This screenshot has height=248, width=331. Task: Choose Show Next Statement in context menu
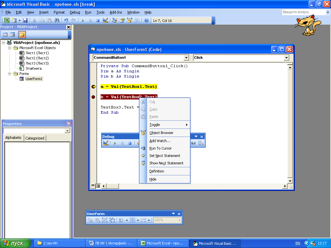tap(165, 163)
